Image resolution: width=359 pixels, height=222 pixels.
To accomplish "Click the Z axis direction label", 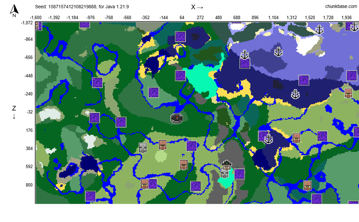I will (14, 112).
